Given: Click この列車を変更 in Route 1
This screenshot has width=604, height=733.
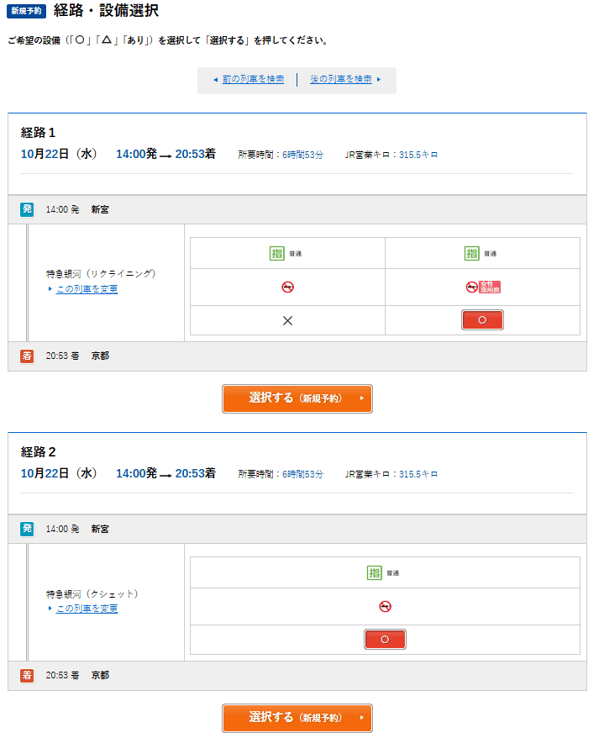Looking at the screenshot, I should (87, 289).
